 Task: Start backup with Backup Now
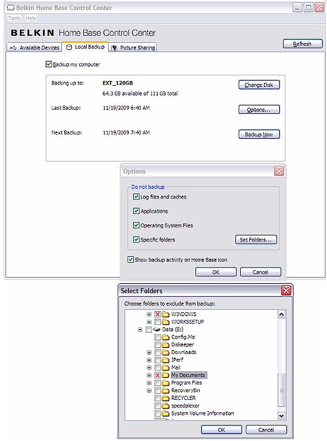point(259,135)
